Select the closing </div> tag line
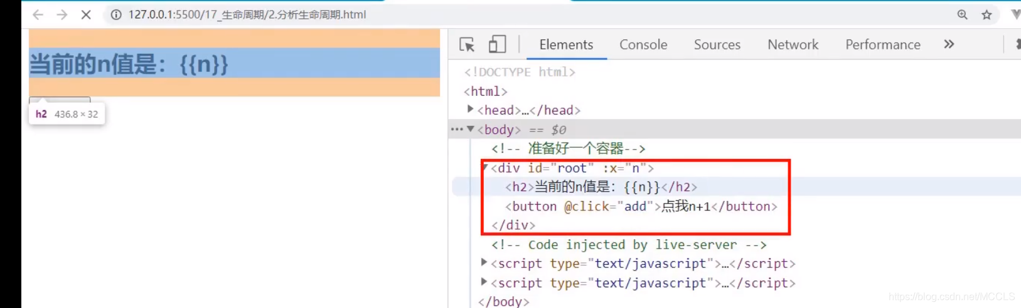This screenshot has width=1021, height=308. [513, 225]
